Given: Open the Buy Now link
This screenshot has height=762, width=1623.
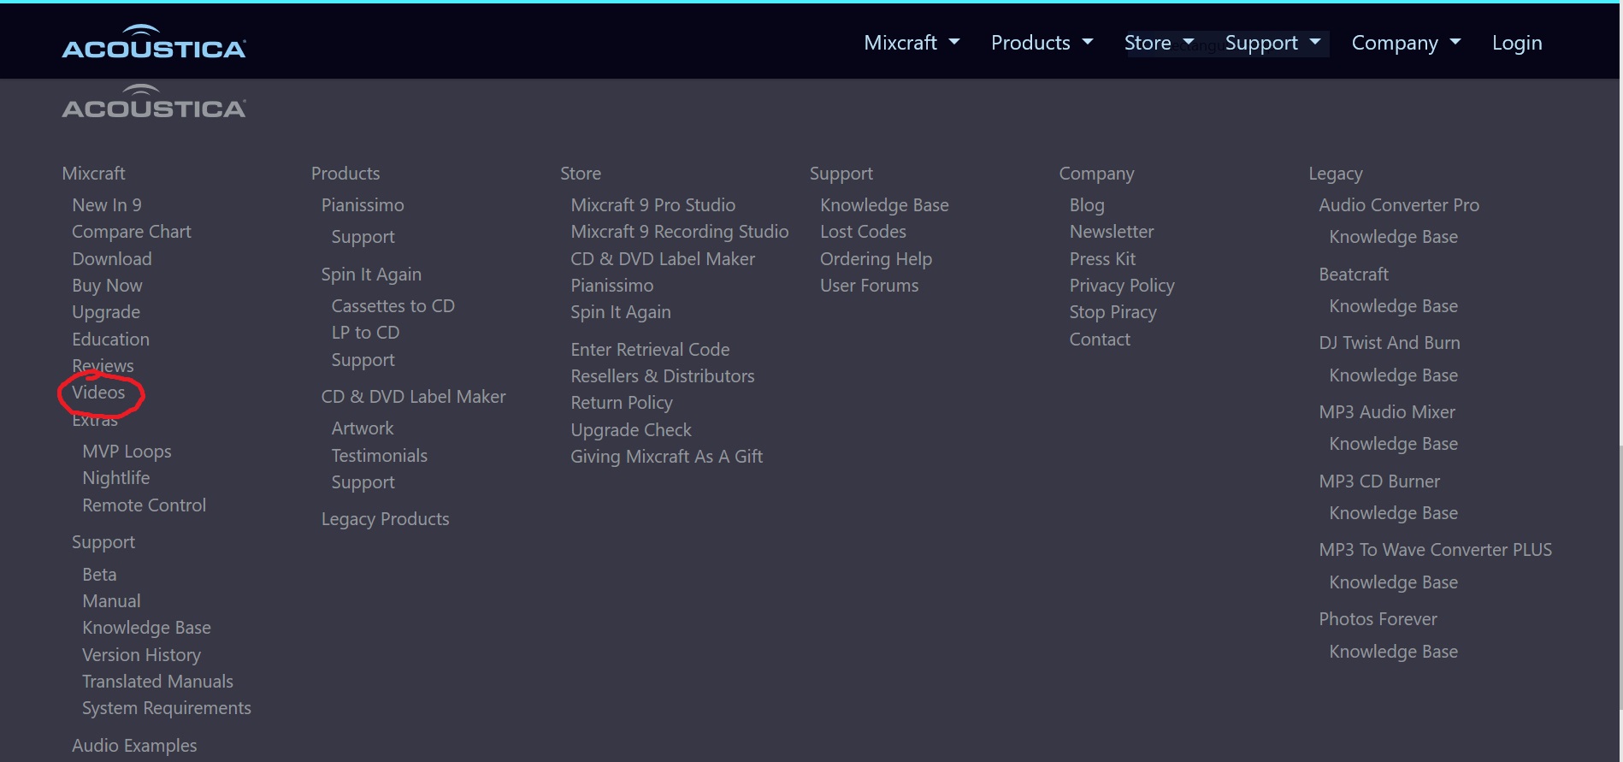Looking at the screenshot, I should coord(107,286).
